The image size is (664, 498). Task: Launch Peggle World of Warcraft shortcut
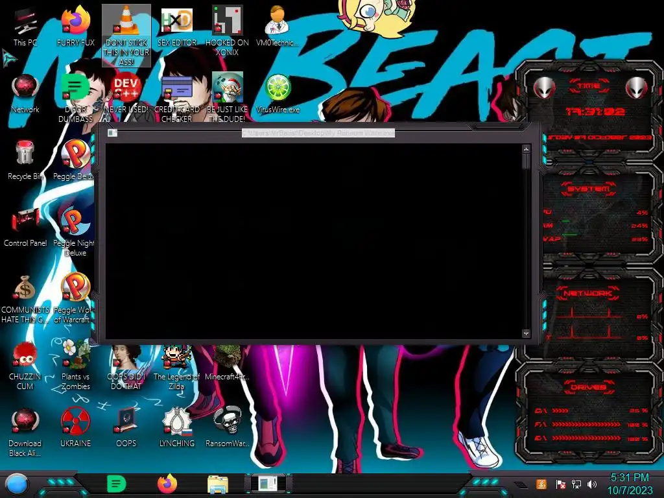[73, 298]
